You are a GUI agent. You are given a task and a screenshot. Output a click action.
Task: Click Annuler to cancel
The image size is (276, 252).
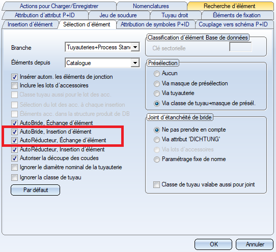pos(255,244)
